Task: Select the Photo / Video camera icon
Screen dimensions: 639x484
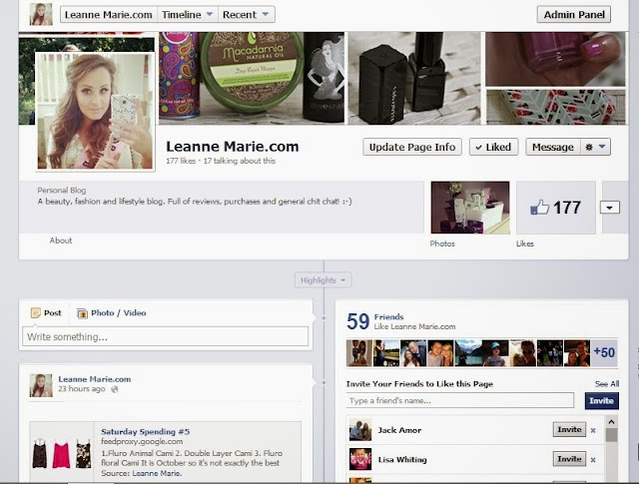Action: click(x=82, y=313)
